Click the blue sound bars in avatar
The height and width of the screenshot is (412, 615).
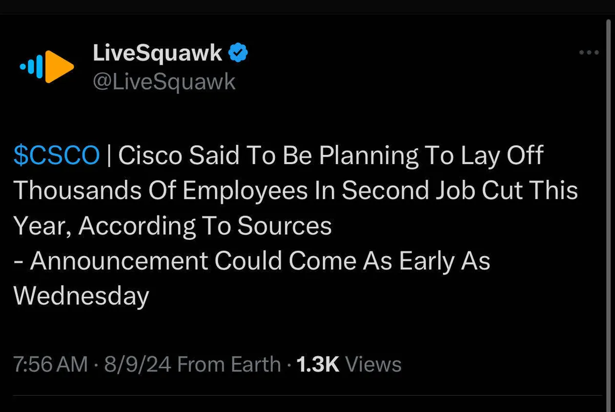pyautogui.click(x=32, y=66)
